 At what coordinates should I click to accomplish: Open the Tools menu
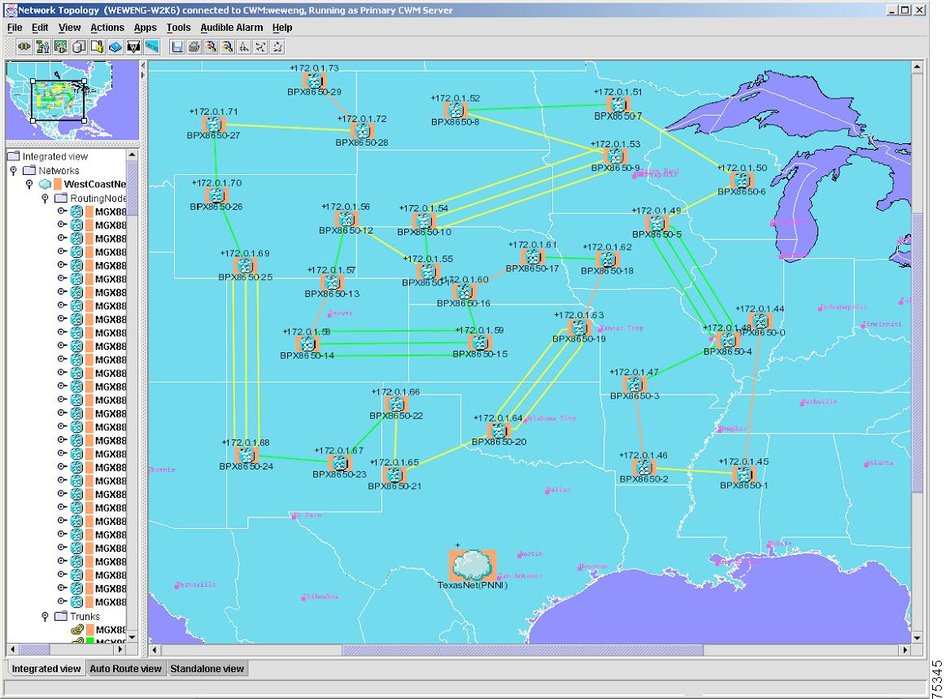[x=179, y=27]
